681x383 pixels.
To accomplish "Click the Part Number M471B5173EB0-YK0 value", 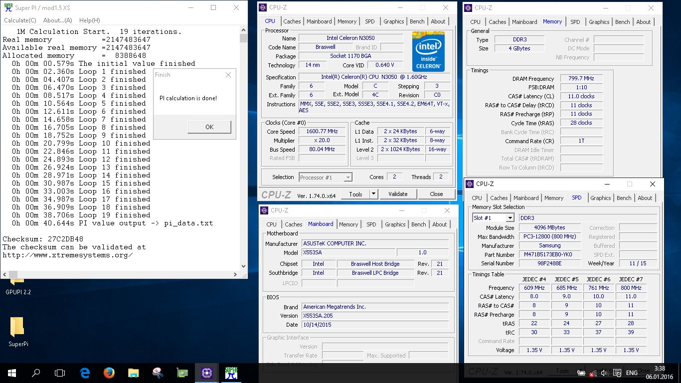I will [549, 255].
